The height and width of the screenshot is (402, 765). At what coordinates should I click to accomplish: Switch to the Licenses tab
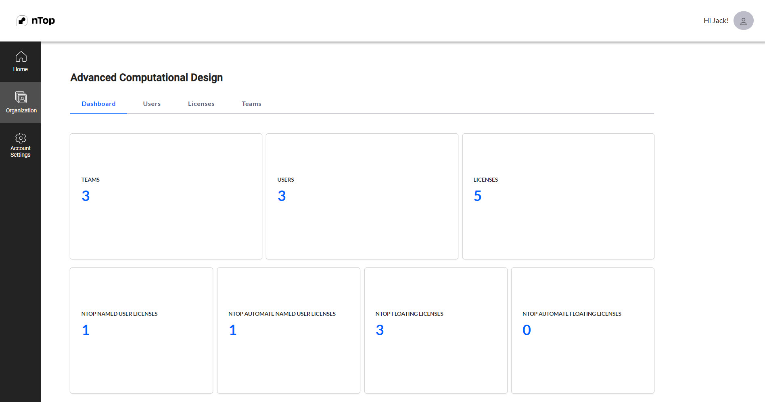pyautogui.click(x=201, y=104)
